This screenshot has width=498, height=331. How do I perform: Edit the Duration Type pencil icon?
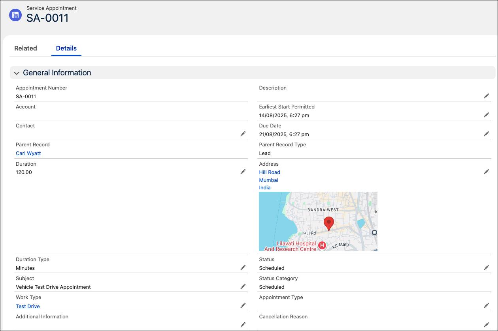tap(243, 267)
